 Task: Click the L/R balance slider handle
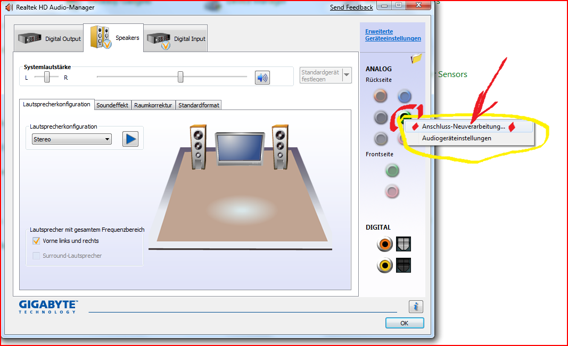tap(47, 77)
